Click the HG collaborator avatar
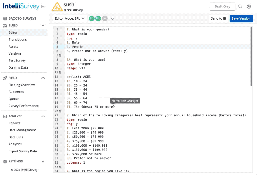The width and height of the screenshot is (257, 175). coord(98,18)
